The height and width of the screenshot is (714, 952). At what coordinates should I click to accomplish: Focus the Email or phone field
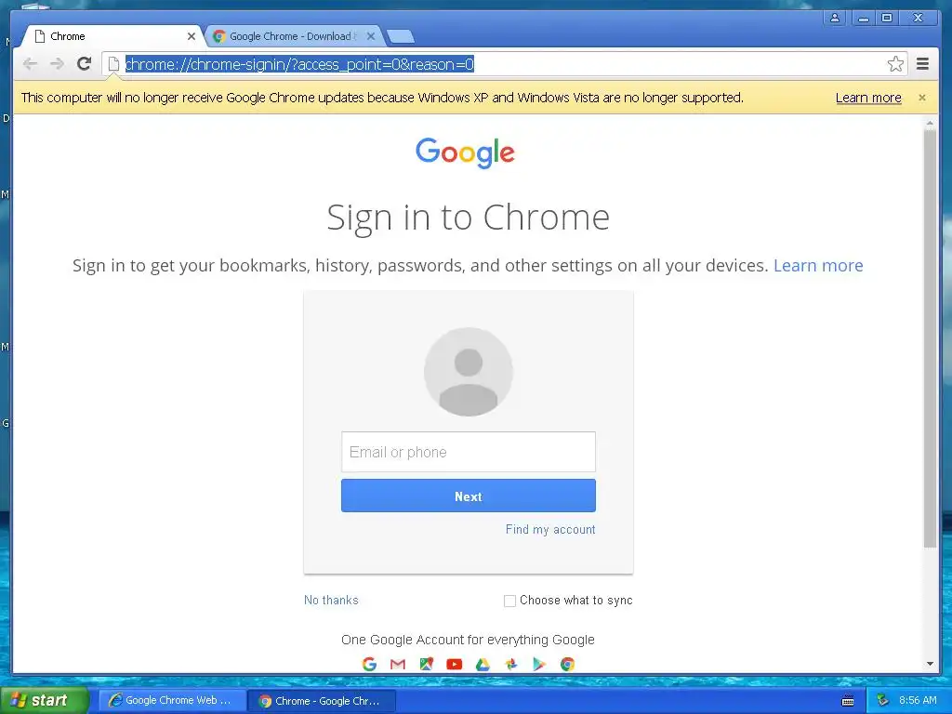[x=469, y=452]
